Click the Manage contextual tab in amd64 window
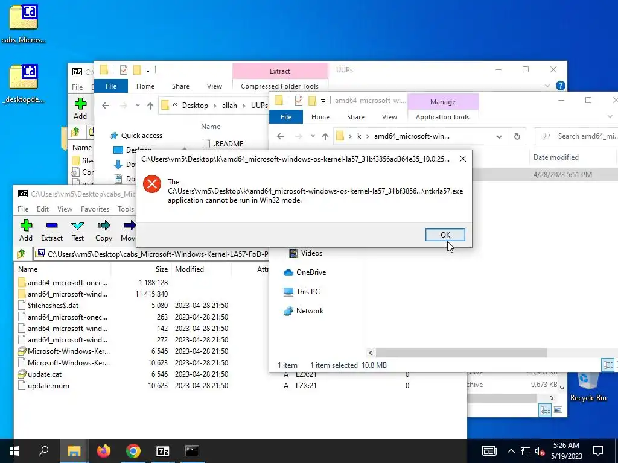 pyautogui.click(x=443, y=101)
